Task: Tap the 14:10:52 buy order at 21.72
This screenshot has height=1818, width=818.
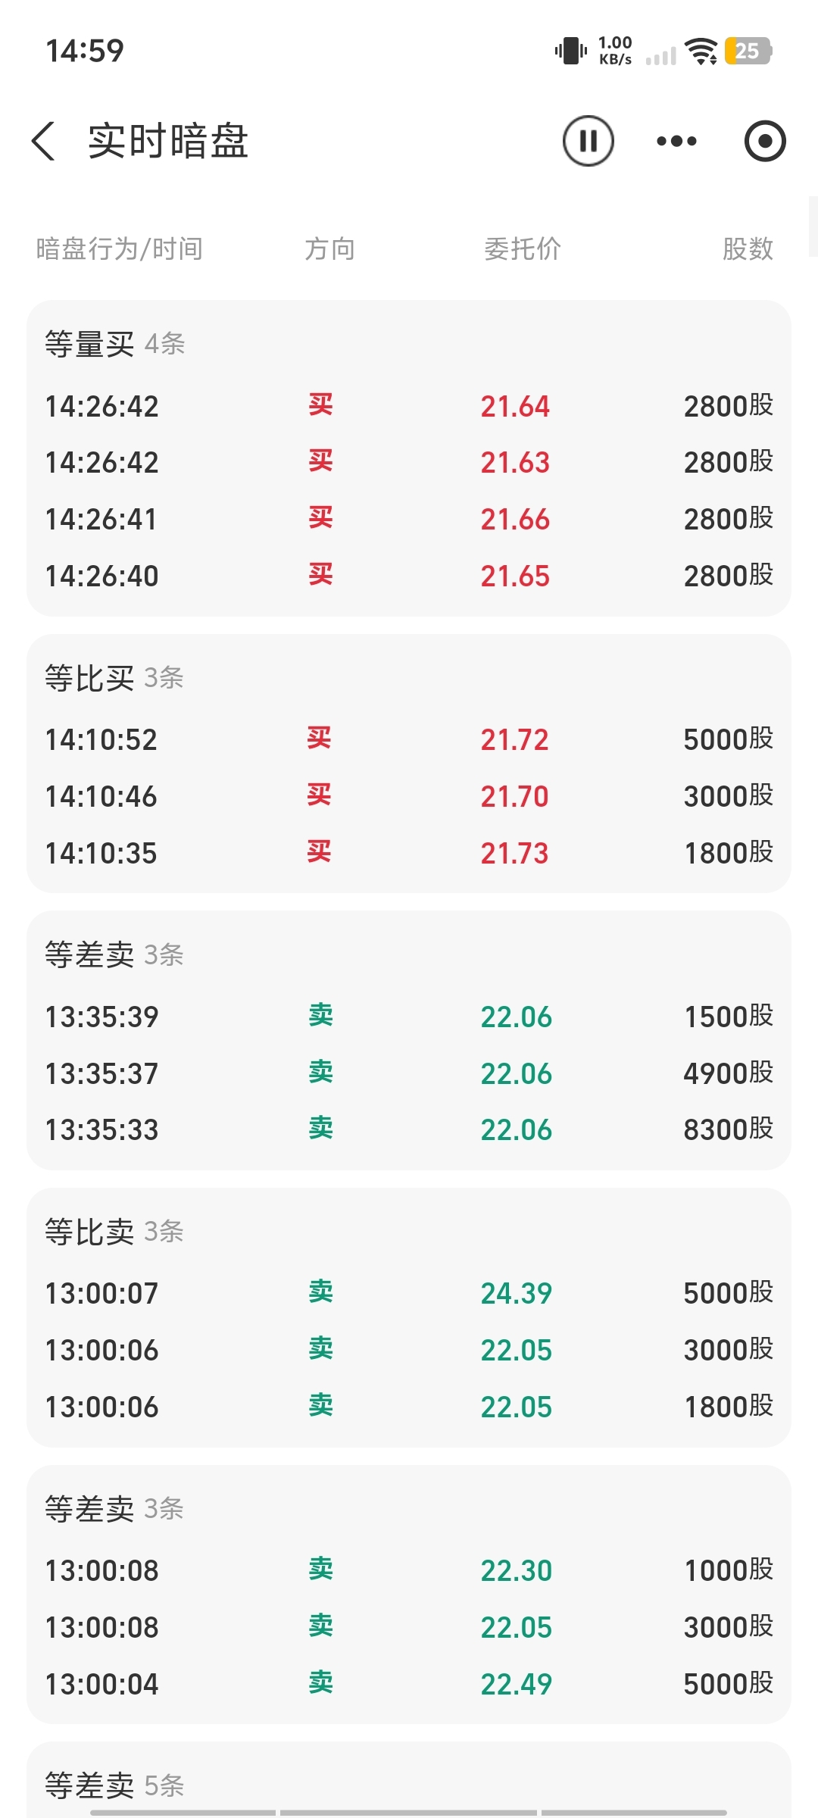Action: click(x=409, y=739)
